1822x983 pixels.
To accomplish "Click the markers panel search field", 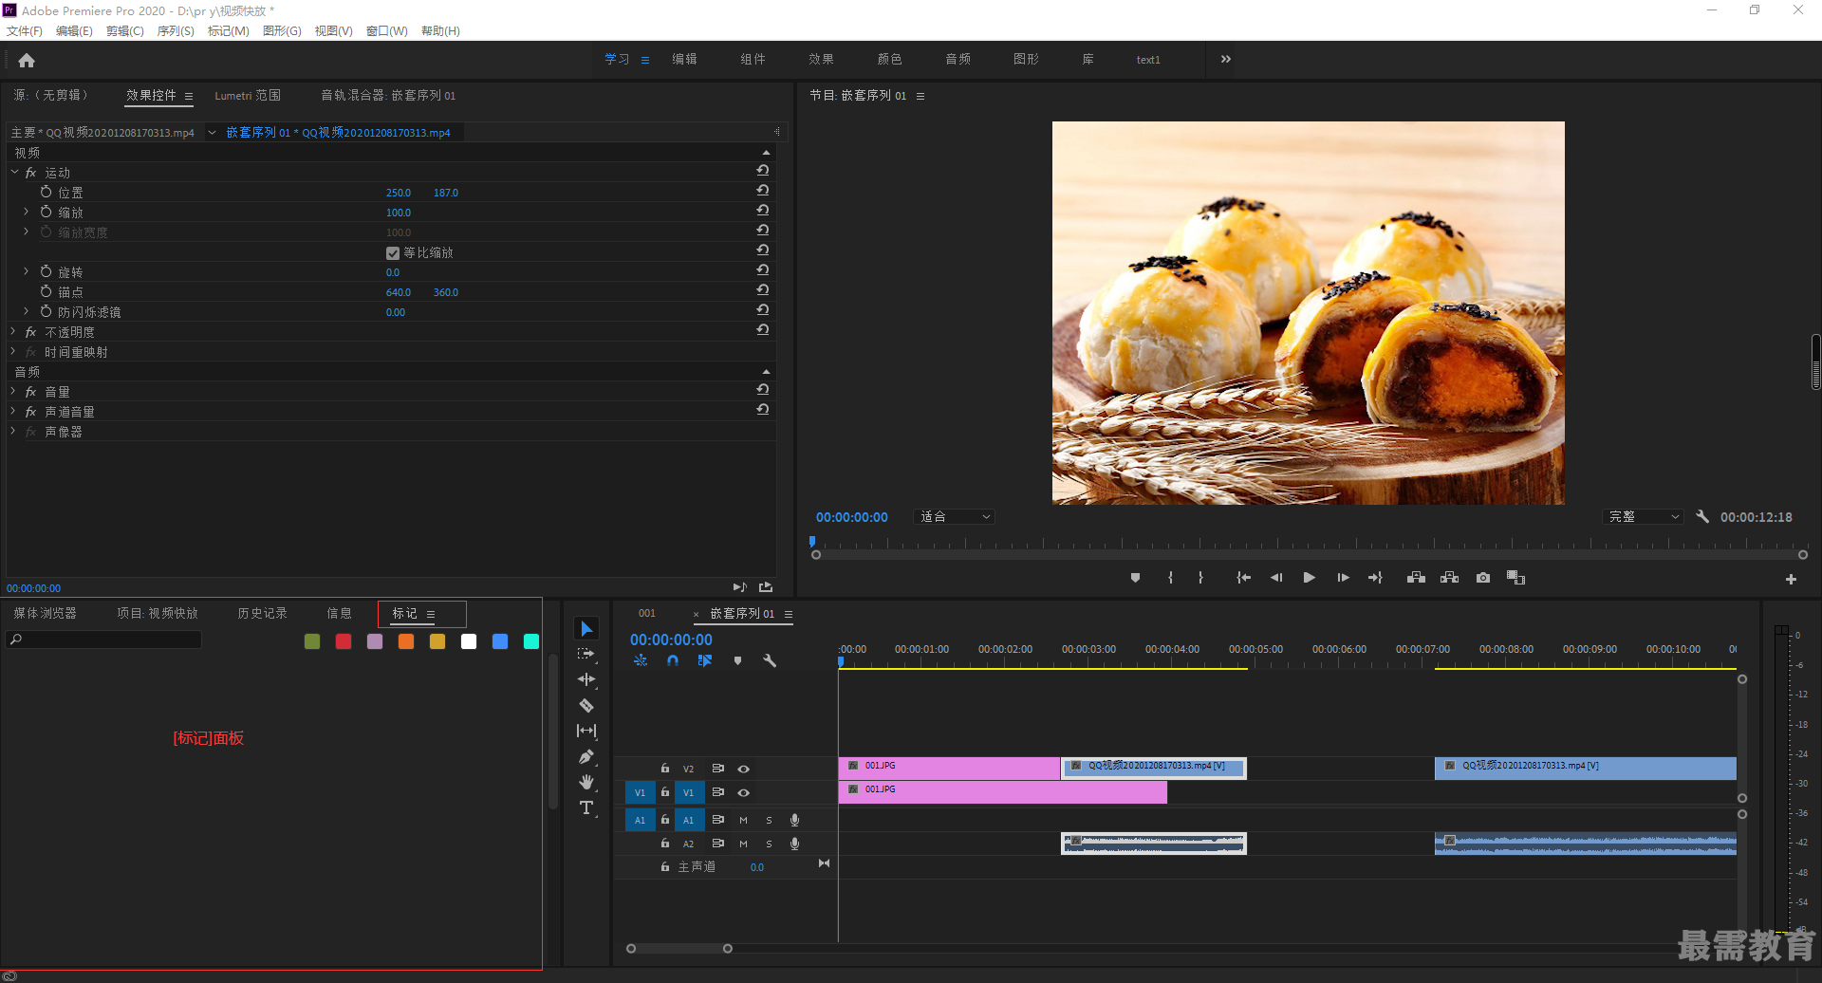I will pyautogui.click(x=104, y=640).
